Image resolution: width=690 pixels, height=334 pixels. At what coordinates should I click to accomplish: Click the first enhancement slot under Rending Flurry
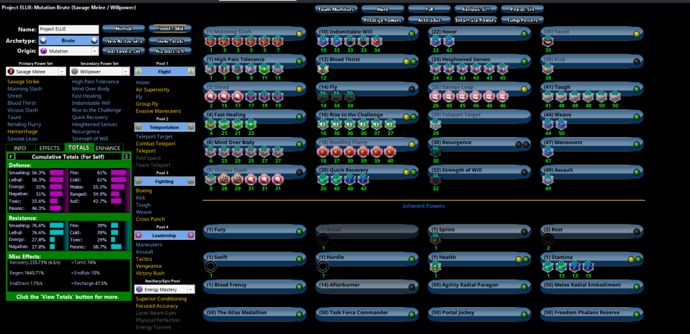(322, 154)
